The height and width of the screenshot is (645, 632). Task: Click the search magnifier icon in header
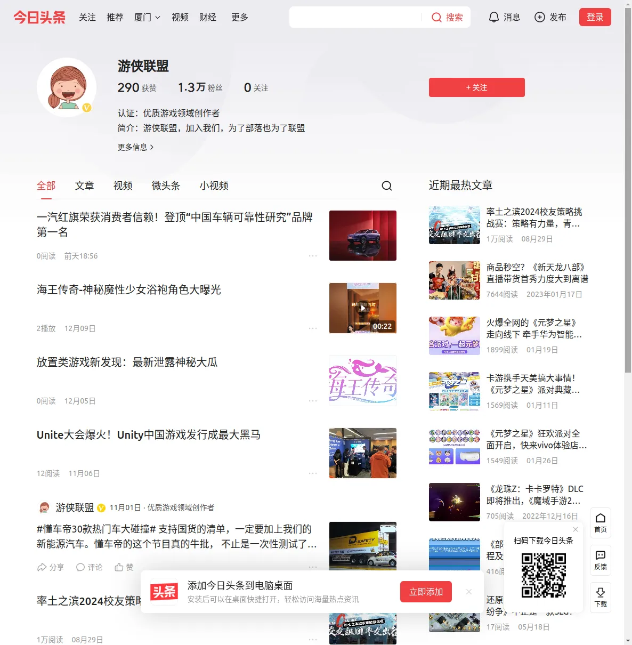point(436,17)
